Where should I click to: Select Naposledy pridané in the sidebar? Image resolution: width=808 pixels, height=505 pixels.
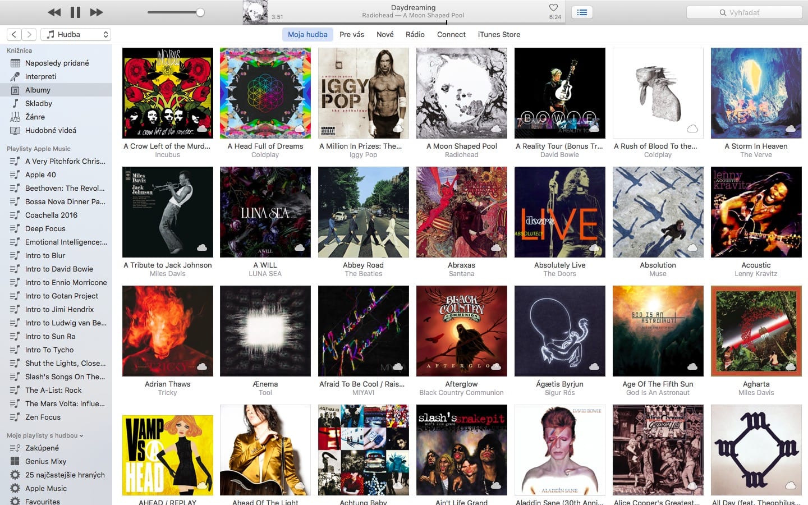pos(56,63)
